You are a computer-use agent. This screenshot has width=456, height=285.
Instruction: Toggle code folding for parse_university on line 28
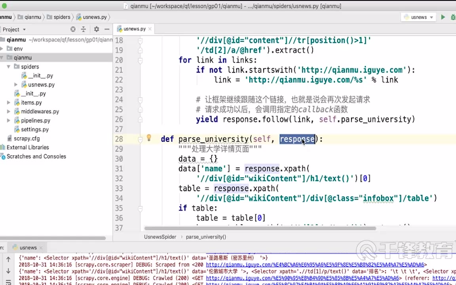[140, 139]
